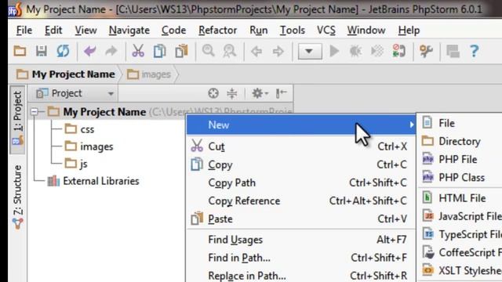Choose Copy Reference in context menu
This screenshot has height=282, width=502.
(301, 201)
